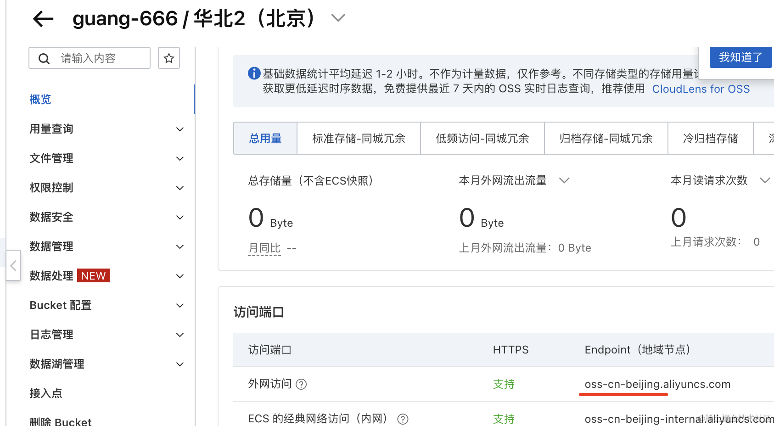Screen dimensions: 774x426
Task: Collapse the sidebar with left arrow handle
Action: point(13,265)
